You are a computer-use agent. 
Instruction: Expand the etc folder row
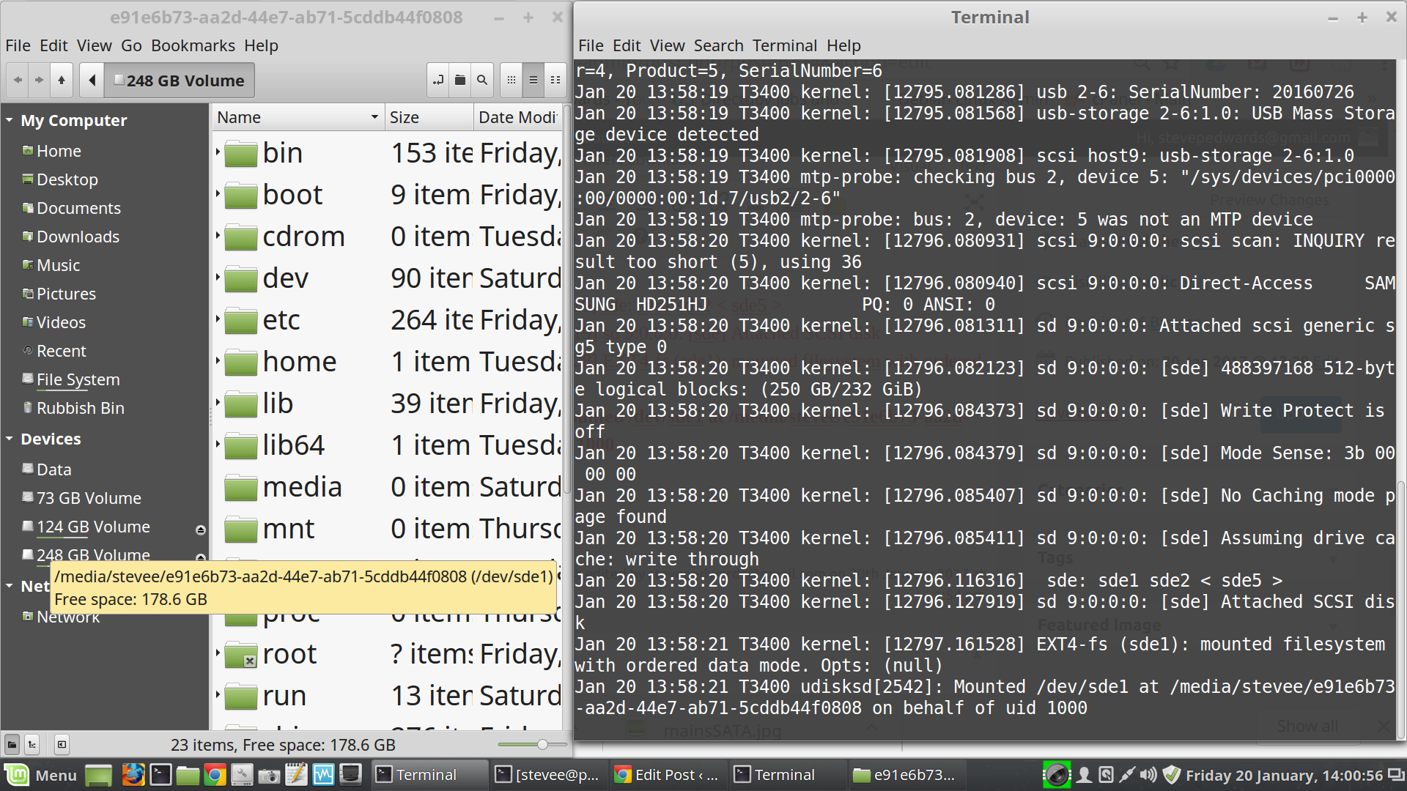point(218,319)
